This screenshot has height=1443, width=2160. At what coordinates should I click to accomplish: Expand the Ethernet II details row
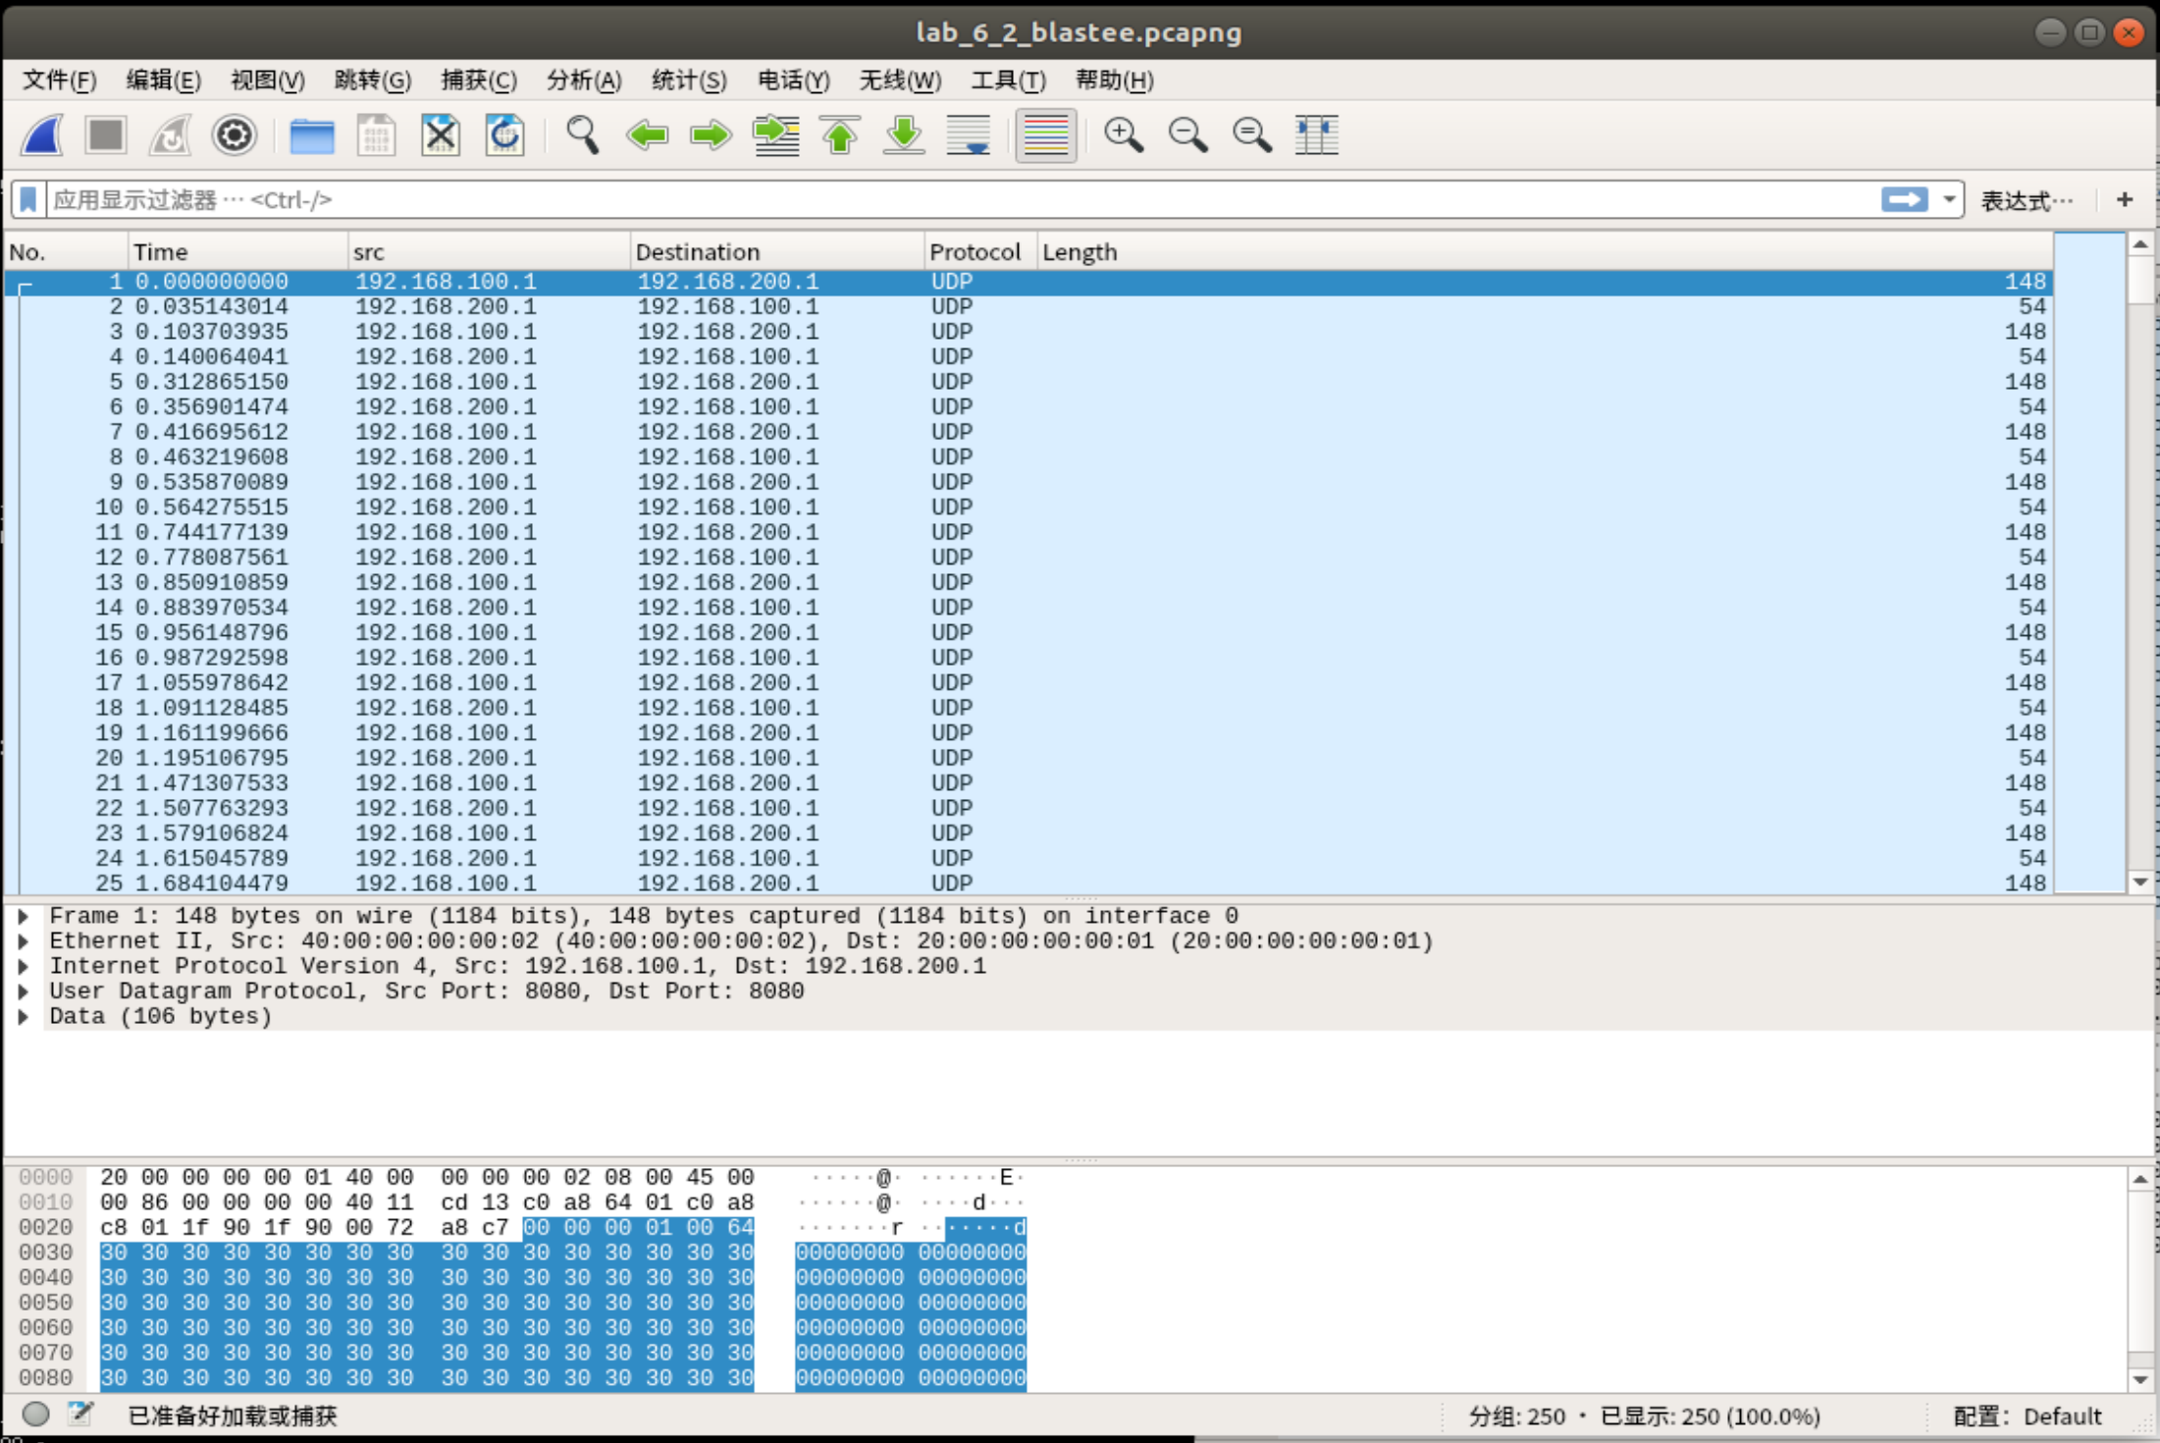click(x=24, y=941)
